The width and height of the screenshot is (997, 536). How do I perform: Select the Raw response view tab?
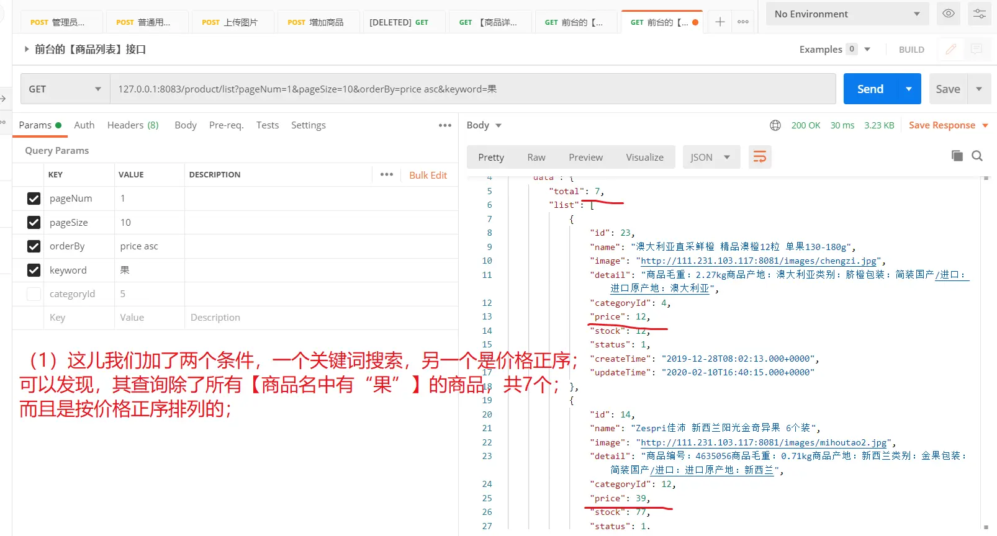pos(536,158)
